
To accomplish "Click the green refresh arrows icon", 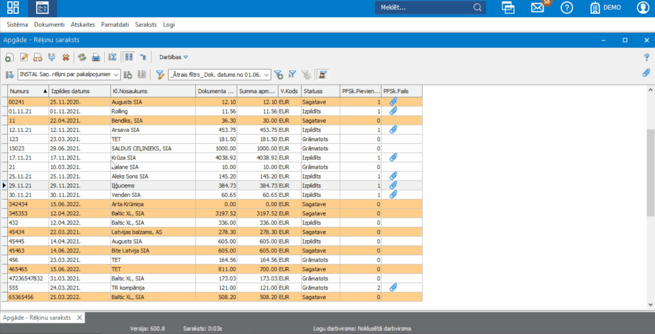I will [82, 57].
